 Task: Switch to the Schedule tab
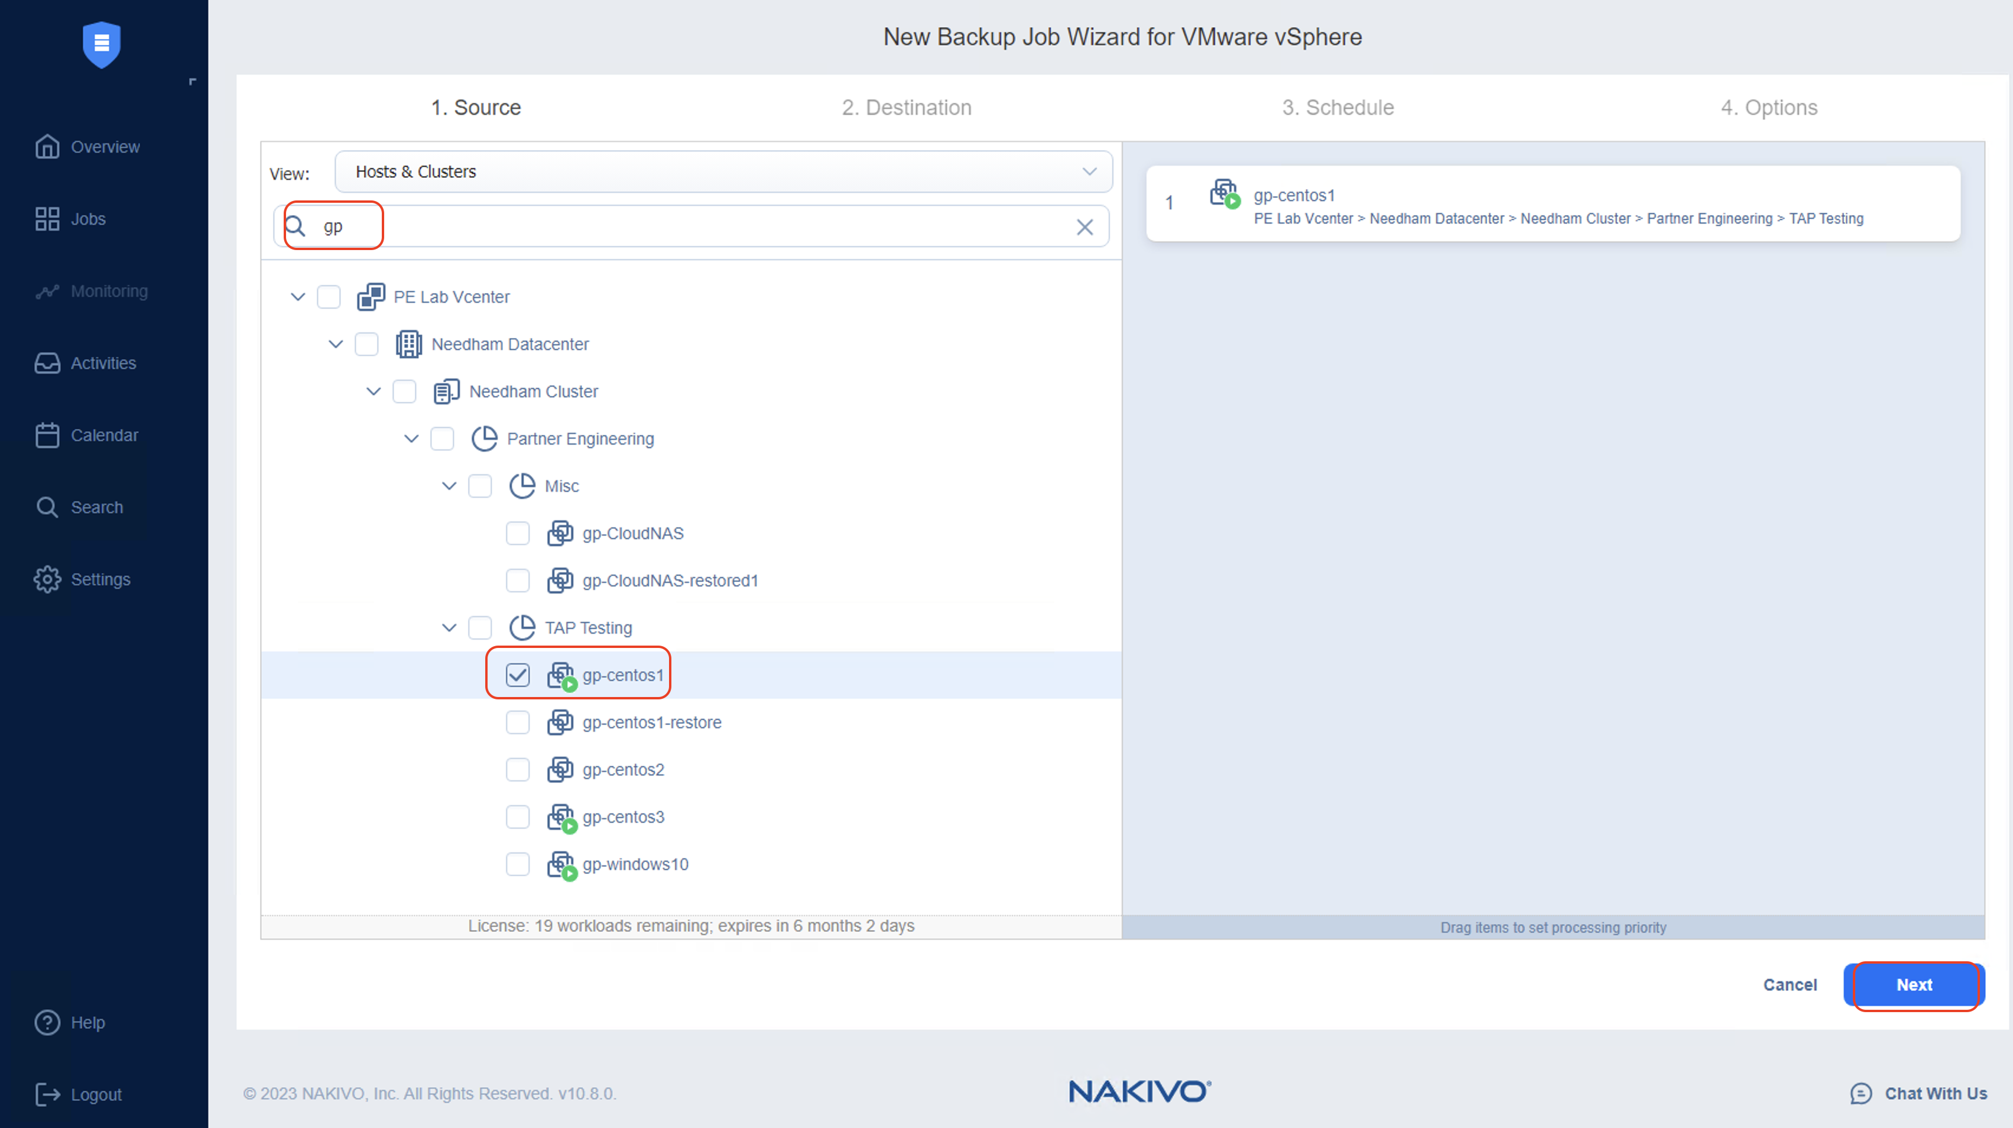pos(1336,106)
